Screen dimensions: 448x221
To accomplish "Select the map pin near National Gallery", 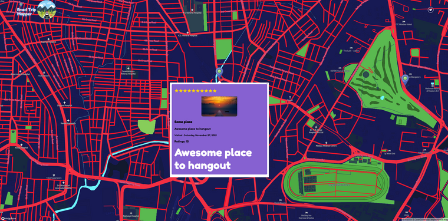I will coord(404,80).
